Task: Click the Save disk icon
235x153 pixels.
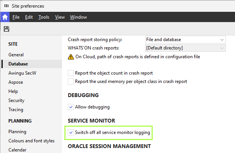Action: (x=6, y=29)
